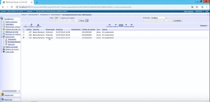The width and height of the screenshot is (210, 102).
Task: Click the Localizar button
Action: tap(177, 21)
